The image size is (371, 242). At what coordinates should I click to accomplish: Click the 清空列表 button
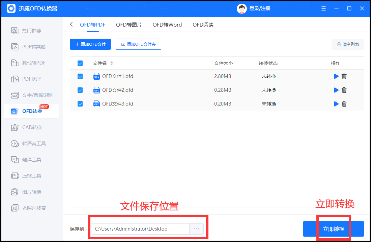pyautogui.click(x=348, y=44)
